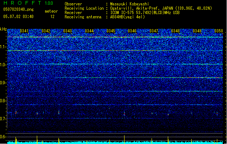This screenshot has width=227, height=144.
Task: Select the file name 0507020340.png
Action: pyautogui.click(x=18, y=9)
